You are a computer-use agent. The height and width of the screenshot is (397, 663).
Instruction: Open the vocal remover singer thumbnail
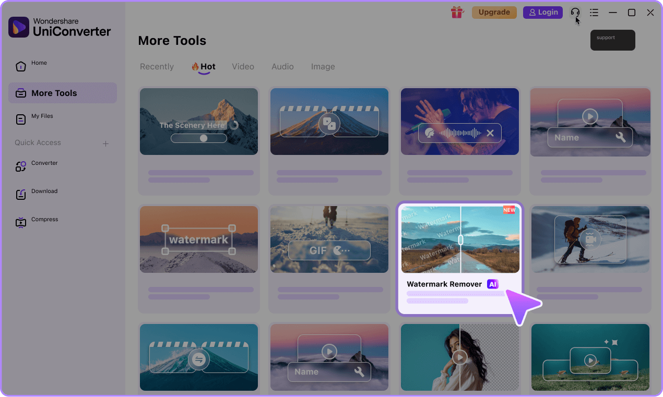[x=460, y=122]
